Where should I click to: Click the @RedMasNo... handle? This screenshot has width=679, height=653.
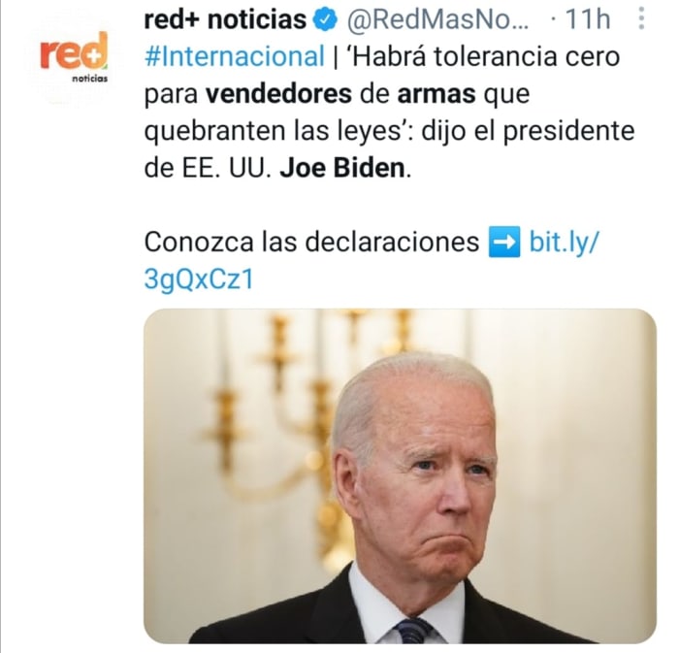click(x=437, y=20)
